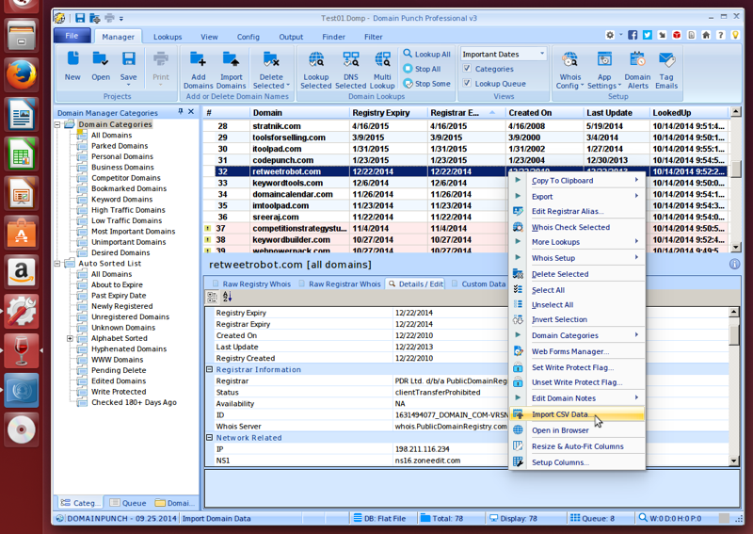Pin the Domain Manager Categories panel
Viewport: 753px width, 534px height.
[x=181, y=111]
